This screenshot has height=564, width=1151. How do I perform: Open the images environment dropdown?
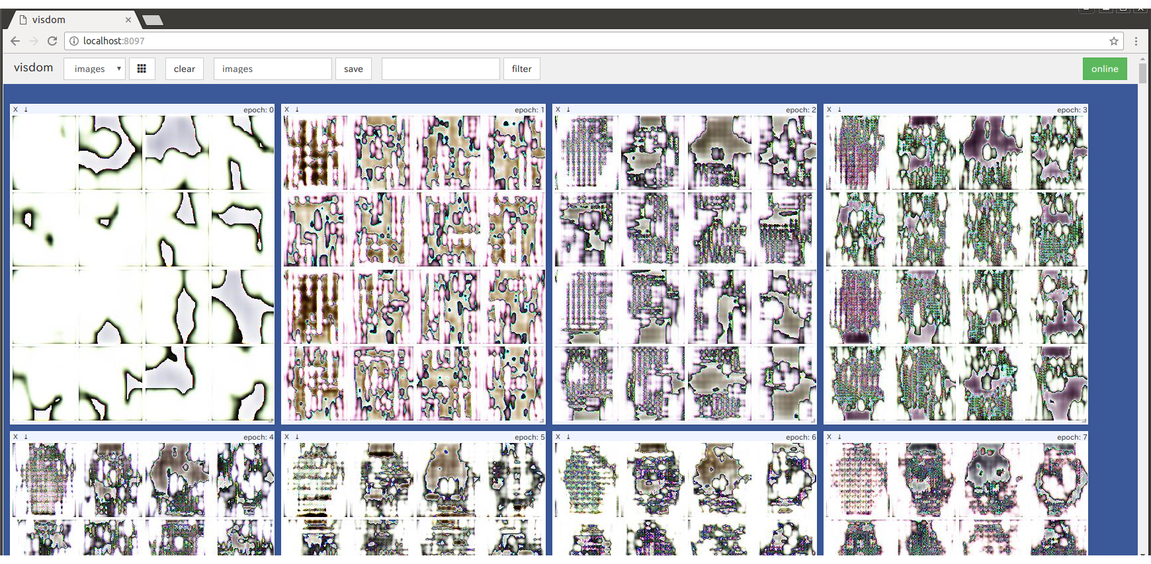95,69
